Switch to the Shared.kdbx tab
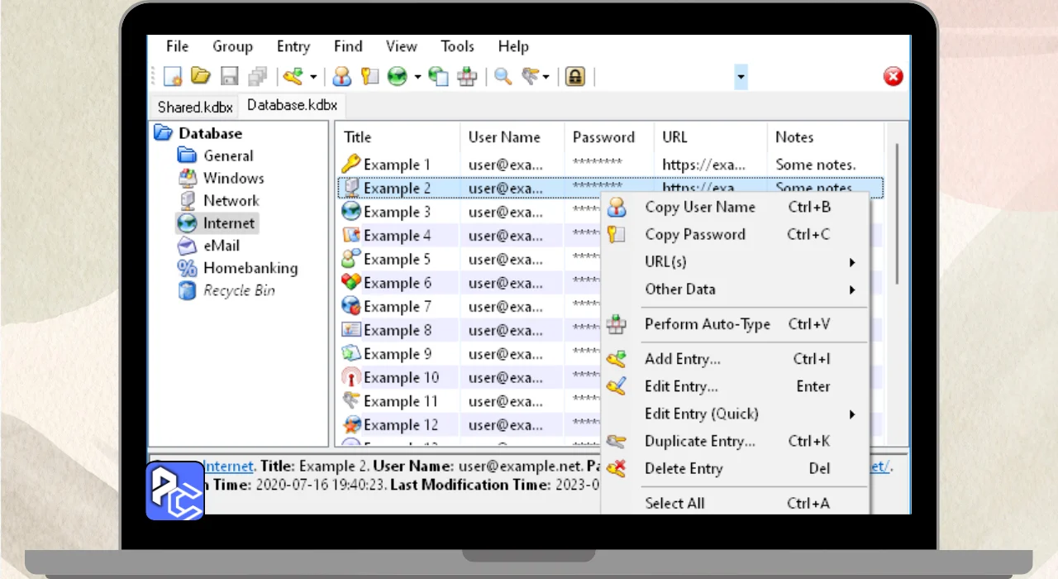 pyautogui.click(x=195, y=107)
